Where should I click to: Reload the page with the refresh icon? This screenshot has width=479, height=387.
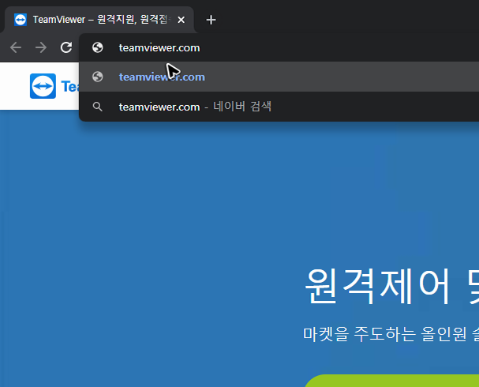coord(66,47)
